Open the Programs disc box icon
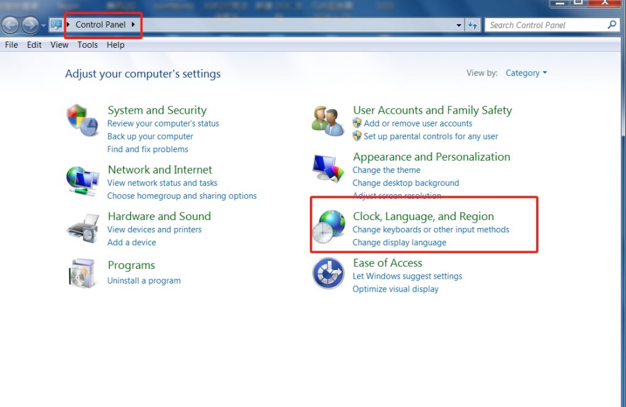 point(83,274)
